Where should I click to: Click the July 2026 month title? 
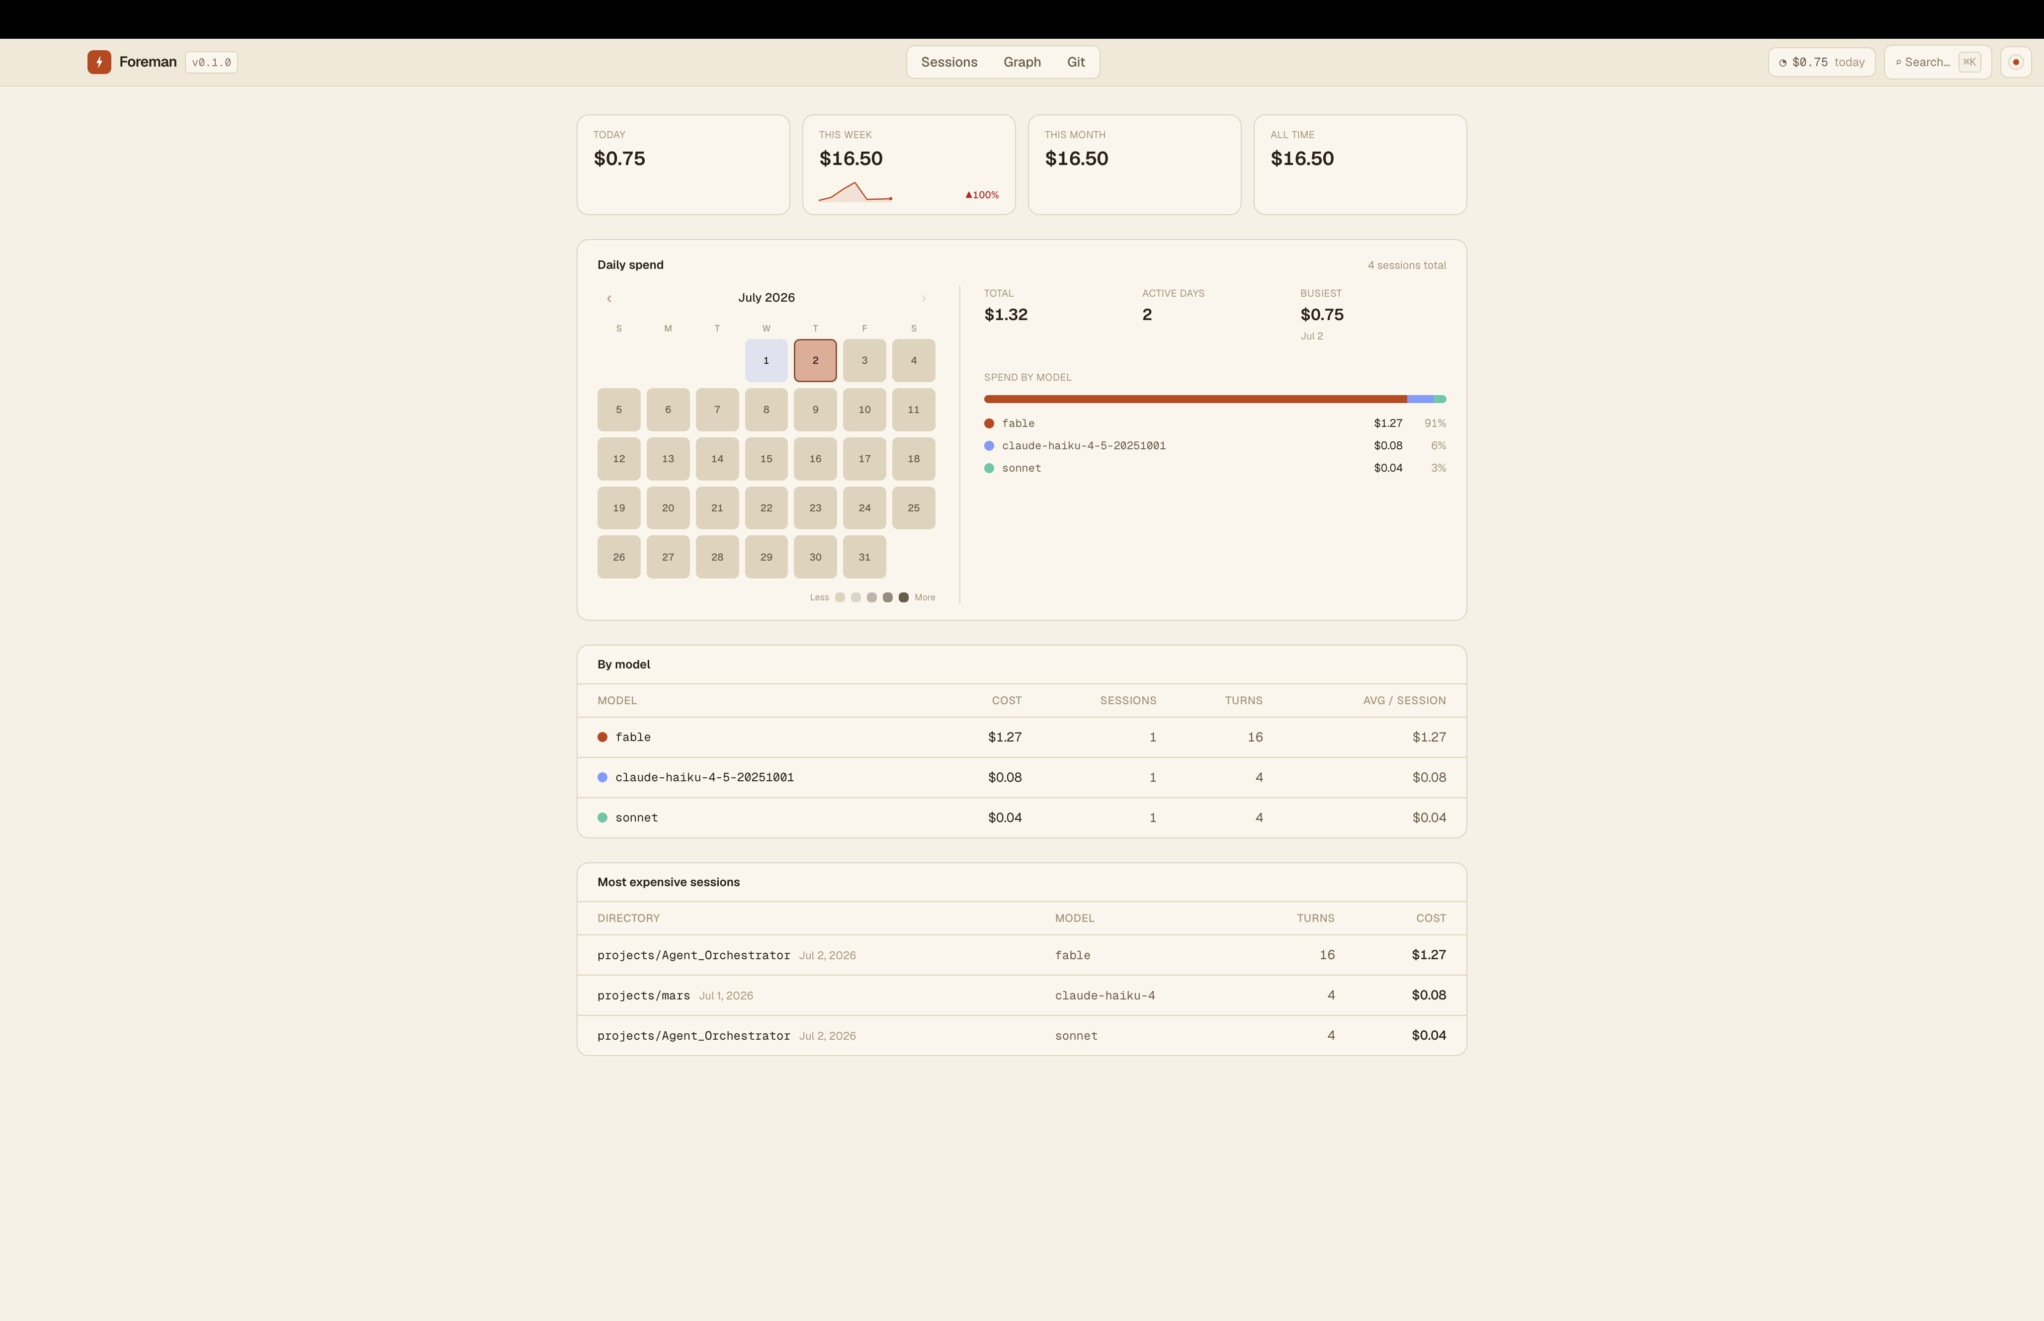point(766,298)
